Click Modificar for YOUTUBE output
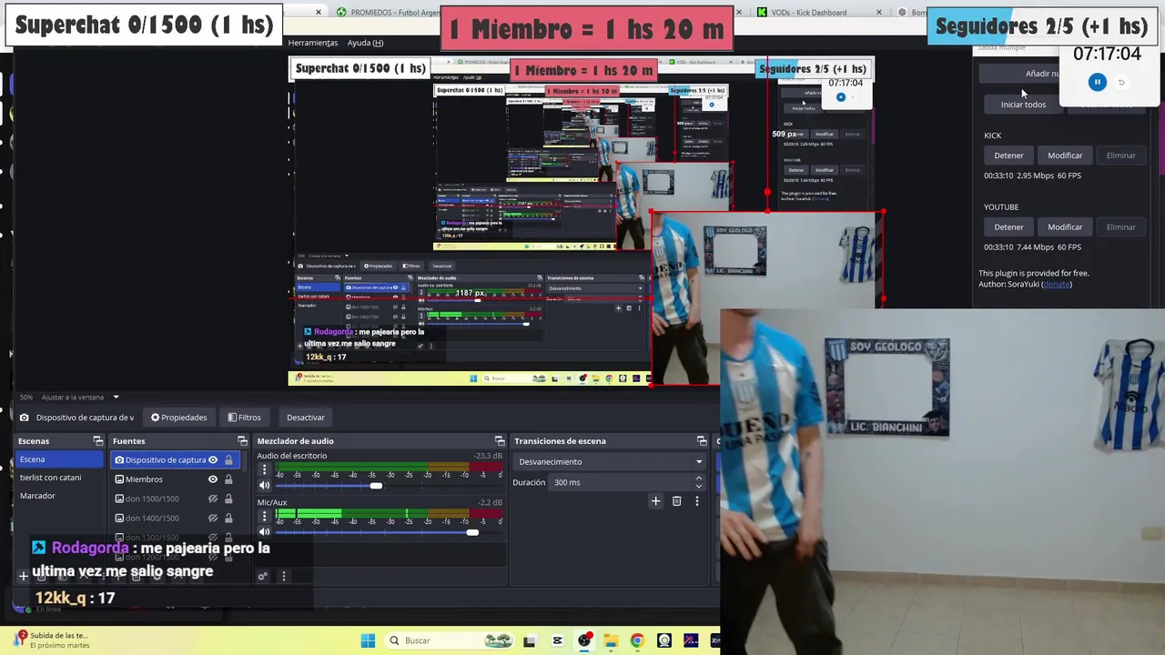Viewport: 1165px width, 655px height. click(x=1065, y=227)
